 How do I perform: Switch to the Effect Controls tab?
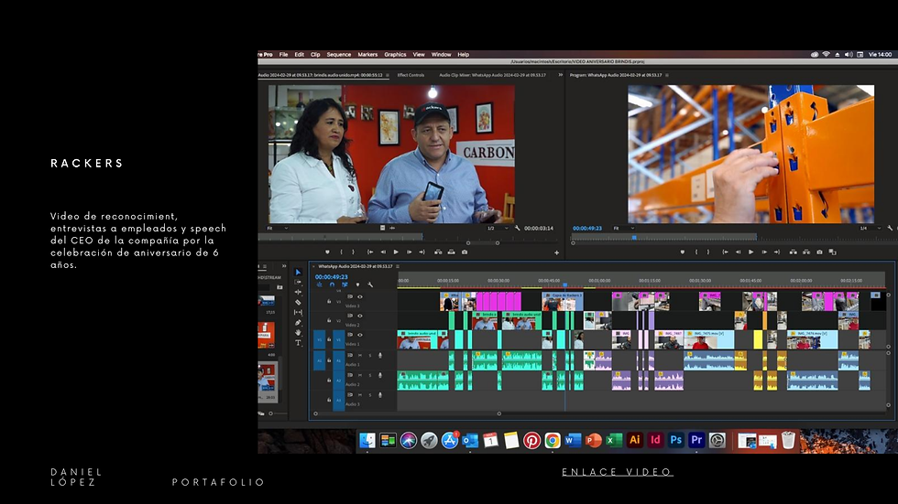pos(411,75)
